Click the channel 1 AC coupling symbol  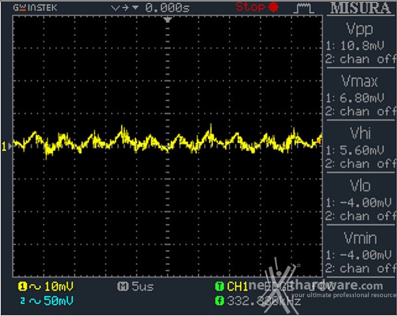(35, 287)
